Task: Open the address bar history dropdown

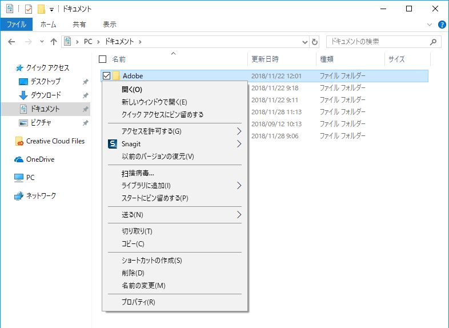Action: [304, 42]
